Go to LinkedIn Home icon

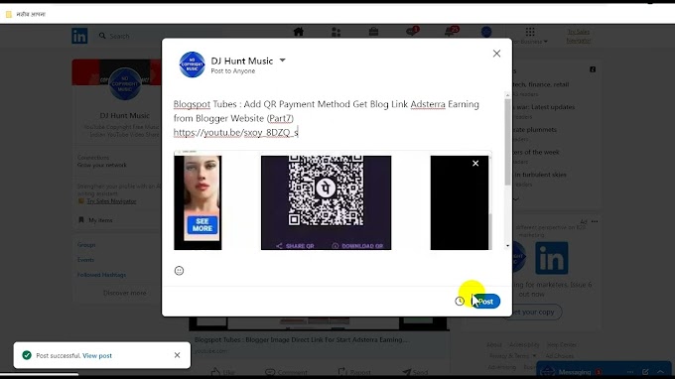(299, 32)
